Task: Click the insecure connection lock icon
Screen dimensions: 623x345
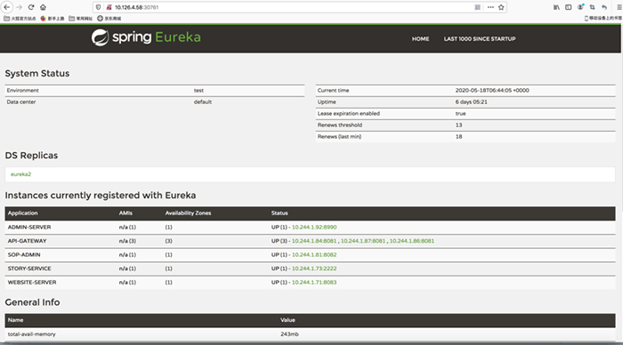Action: [109, 7]
